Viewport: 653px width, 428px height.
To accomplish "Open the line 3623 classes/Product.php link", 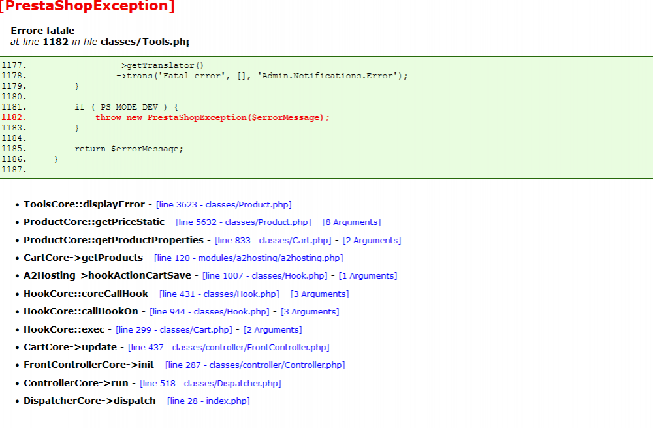I will 223,205.
